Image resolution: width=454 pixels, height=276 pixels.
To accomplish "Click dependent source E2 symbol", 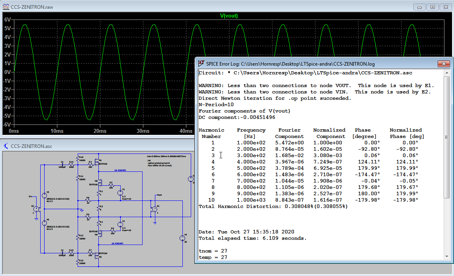I will click(x=36, y=209).
